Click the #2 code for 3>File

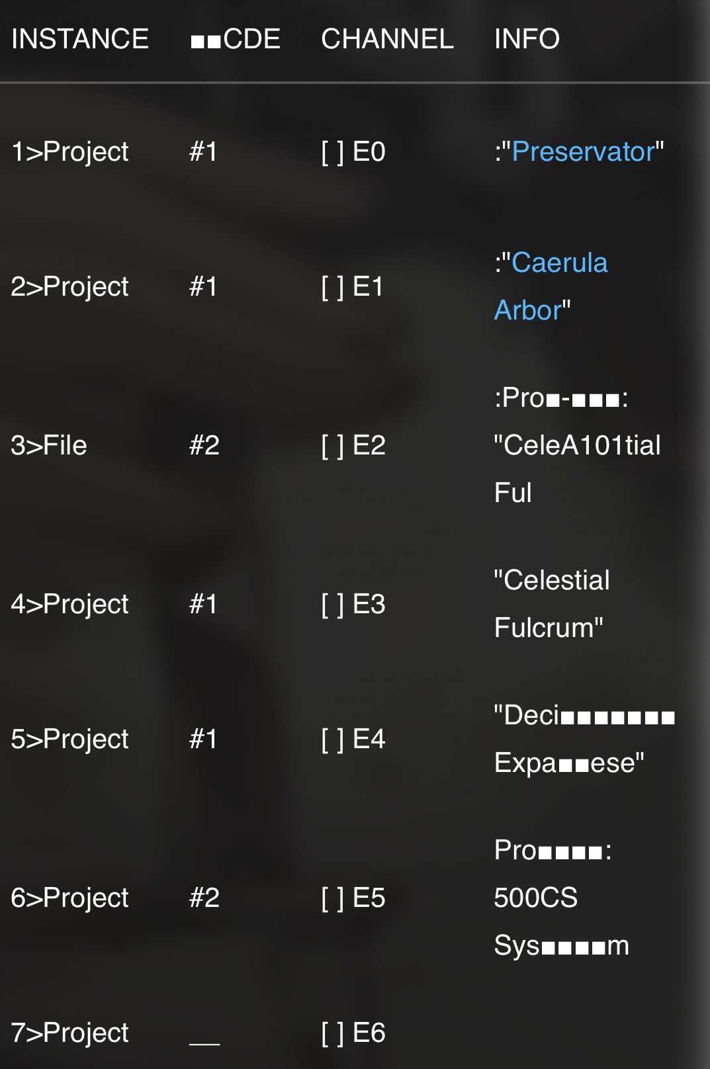click(x=204, y=446)
